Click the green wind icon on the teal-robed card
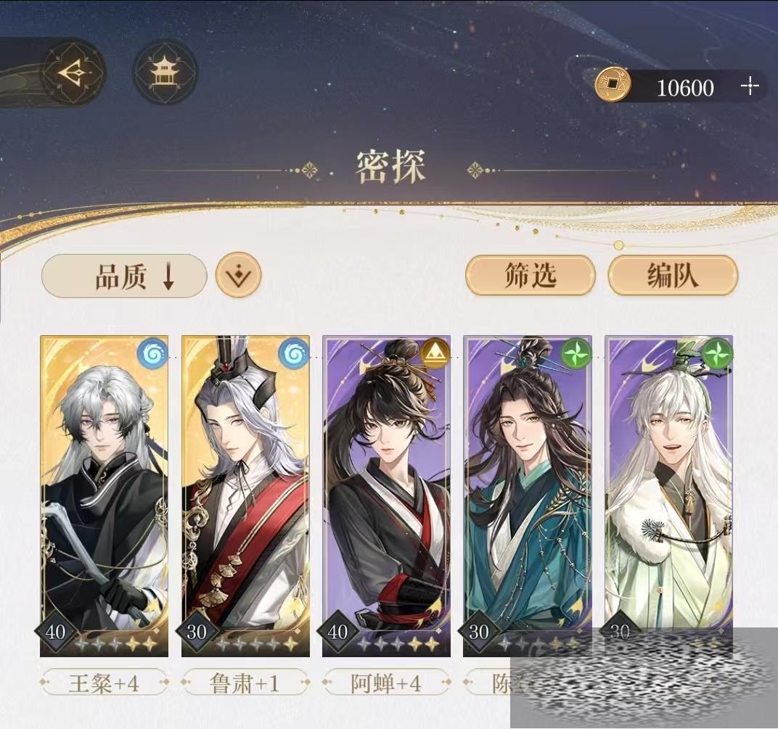Viewport: 778px width, 729px height. pyautogui.click(x=576, y=353)
